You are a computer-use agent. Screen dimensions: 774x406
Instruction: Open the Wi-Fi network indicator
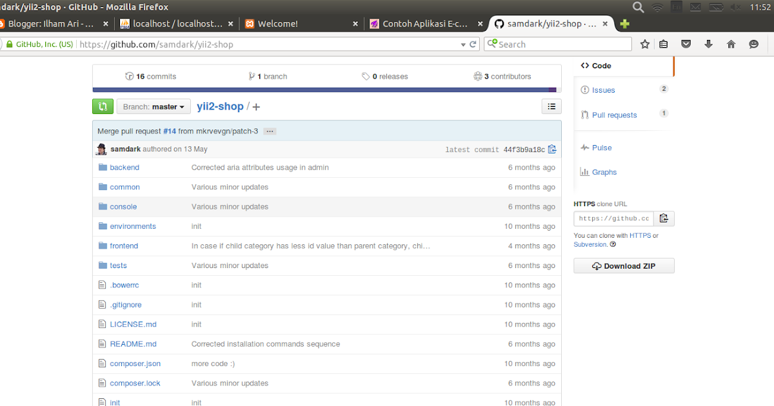point(657,8)
